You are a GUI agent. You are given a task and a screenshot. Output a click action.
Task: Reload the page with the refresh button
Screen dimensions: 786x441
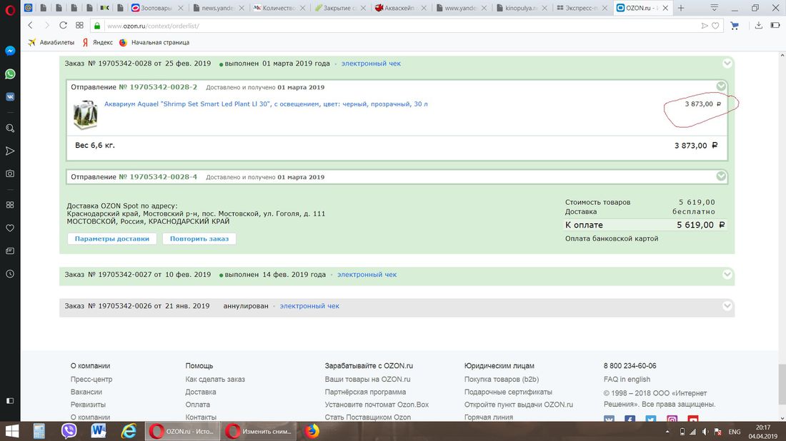tap(63, 25)
